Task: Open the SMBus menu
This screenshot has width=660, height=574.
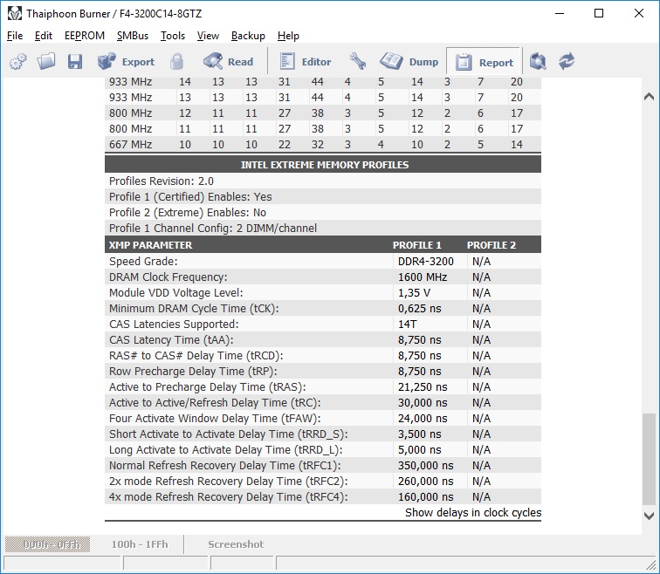Action: point(133,36)
